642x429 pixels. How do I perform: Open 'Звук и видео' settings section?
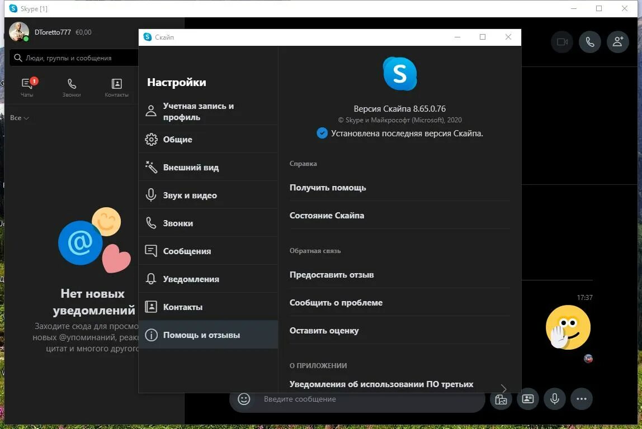[x=209, y=195]
